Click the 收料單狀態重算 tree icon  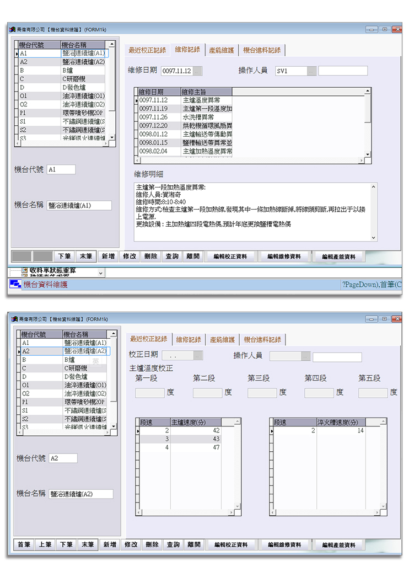tap(24, 271)
